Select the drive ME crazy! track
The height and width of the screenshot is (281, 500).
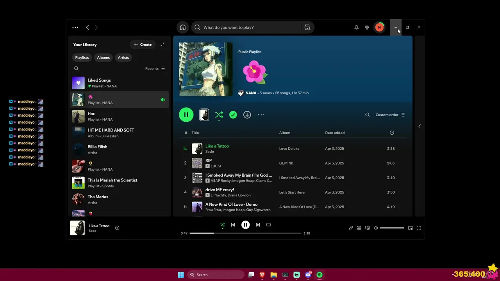click(293, 192)
